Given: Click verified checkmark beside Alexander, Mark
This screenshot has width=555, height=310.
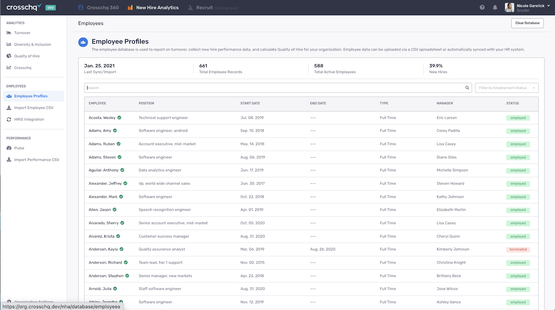Looking at the screenshot, I should click(x=121, y=196).
